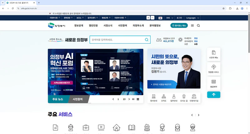
Task: Select the 주요 뉴스 tab
Action: pos(58,99)
